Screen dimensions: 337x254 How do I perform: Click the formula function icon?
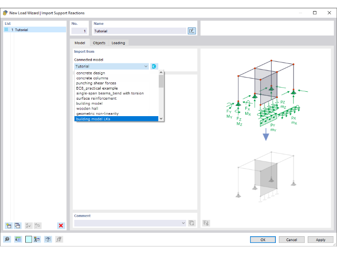click(x=59, y=239)
